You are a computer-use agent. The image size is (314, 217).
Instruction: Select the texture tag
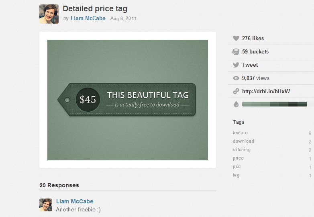click(240, 133)
